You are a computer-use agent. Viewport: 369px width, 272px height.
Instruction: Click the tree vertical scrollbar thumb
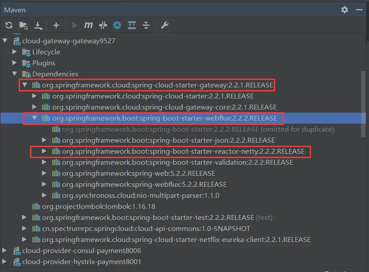(x=363, y=103)
